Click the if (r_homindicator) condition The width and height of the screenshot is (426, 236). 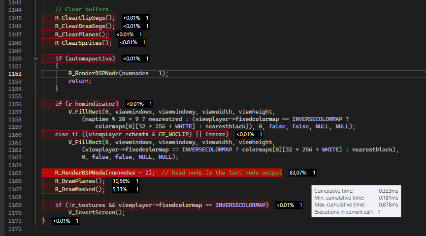tap(86, 104)
